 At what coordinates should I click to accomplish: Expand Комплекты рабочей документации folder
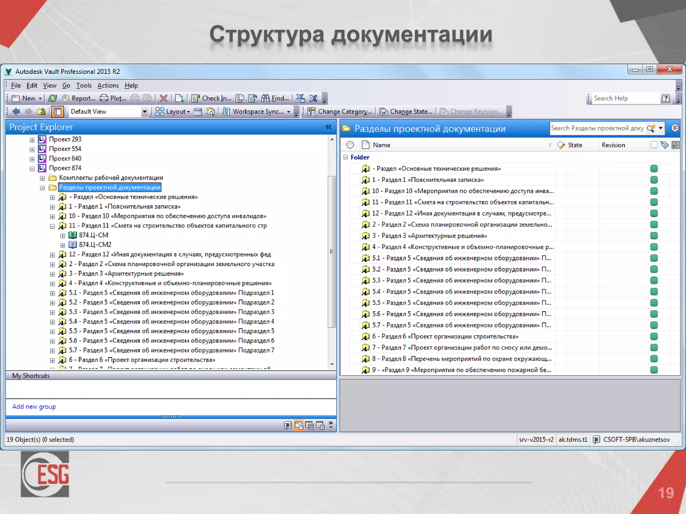42,178
